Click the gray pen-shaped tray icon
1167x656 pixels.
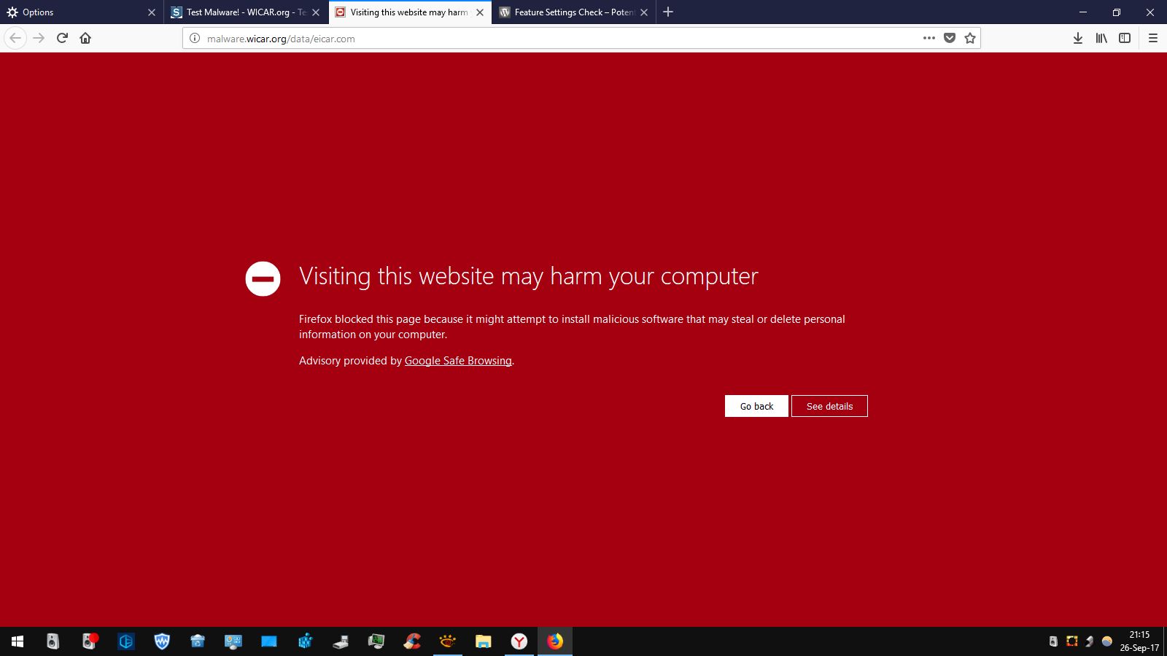pyautogui.click(x=1090, y=641)
